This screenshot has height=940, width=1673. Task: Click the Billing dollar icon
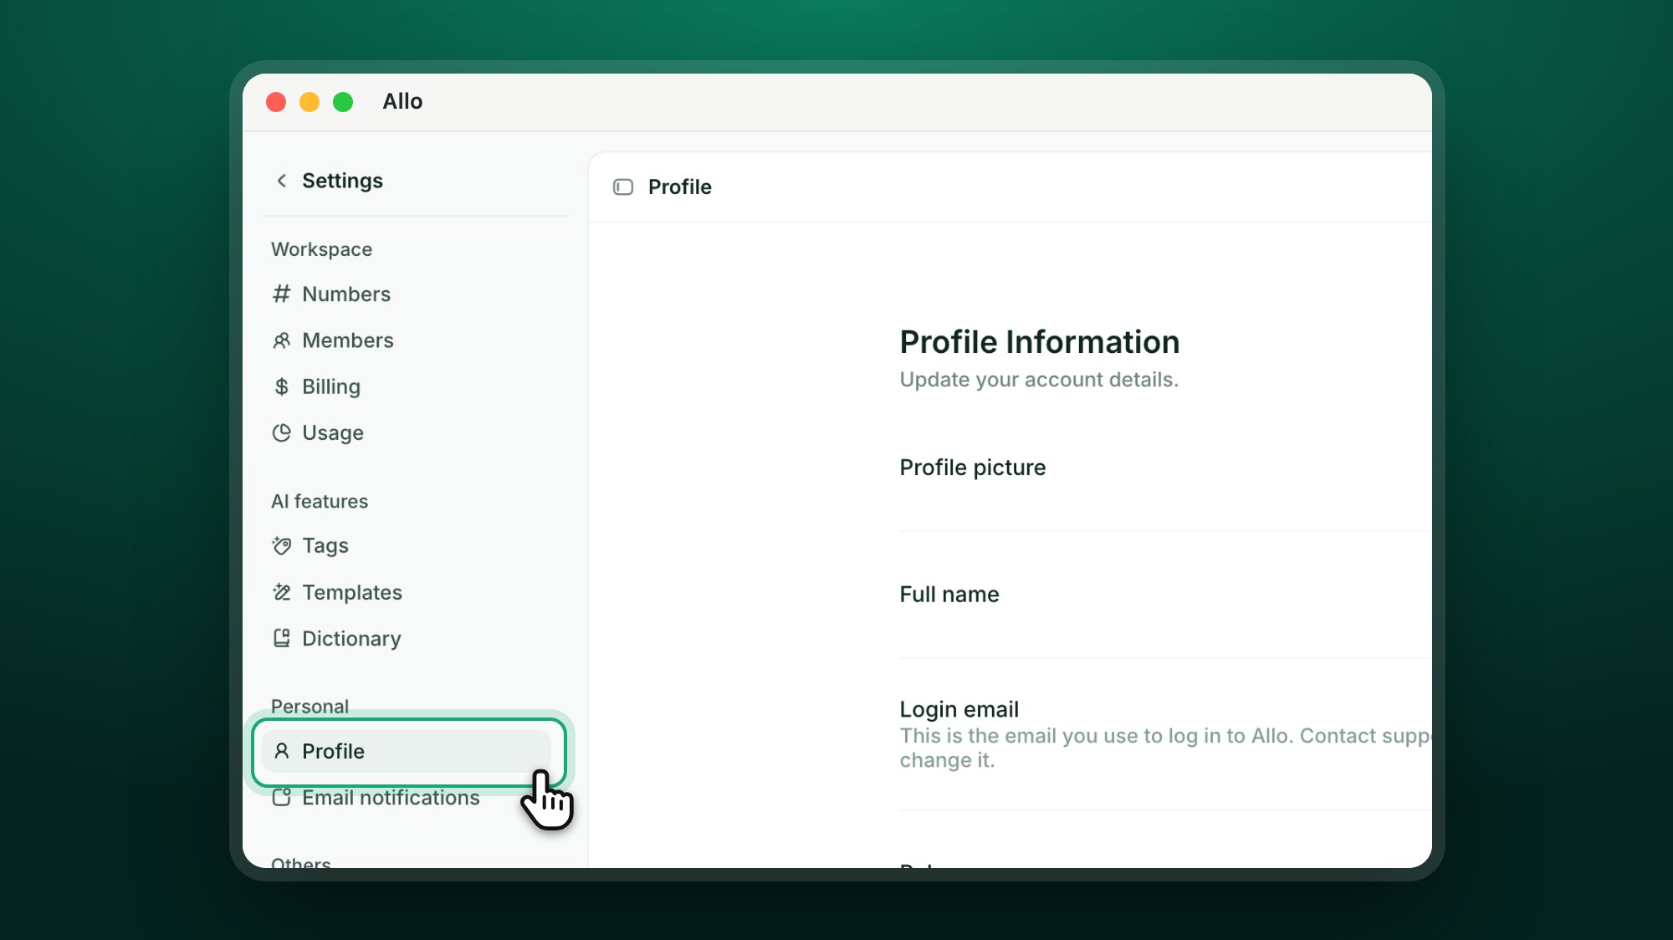(282, 386)
